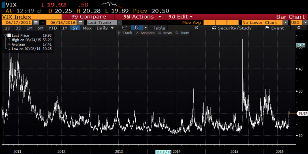Viewport: 308px width, 154px height.
Task: Select 1D time range
Action: point(7,28)
